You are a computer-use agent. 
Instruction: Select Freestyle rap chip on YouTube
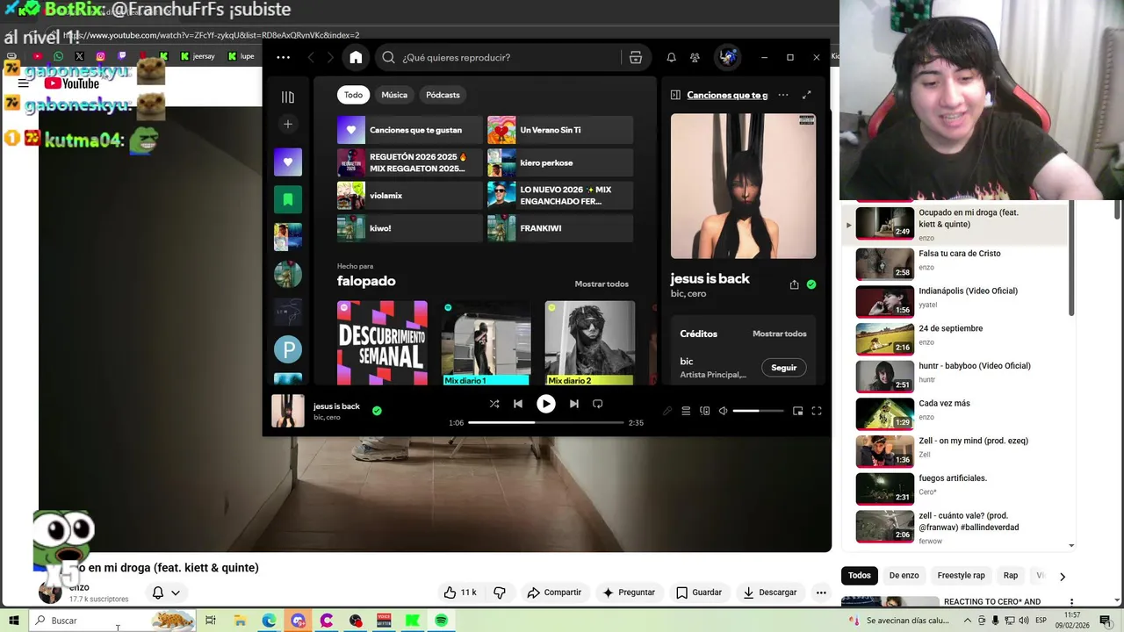click(x=961, y=576)
